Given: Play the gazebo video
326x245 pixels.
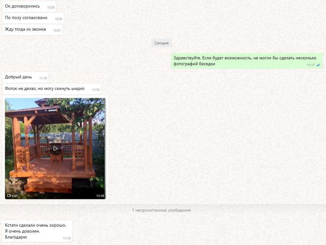Looking at the screenshot, I should coord(55,149).
